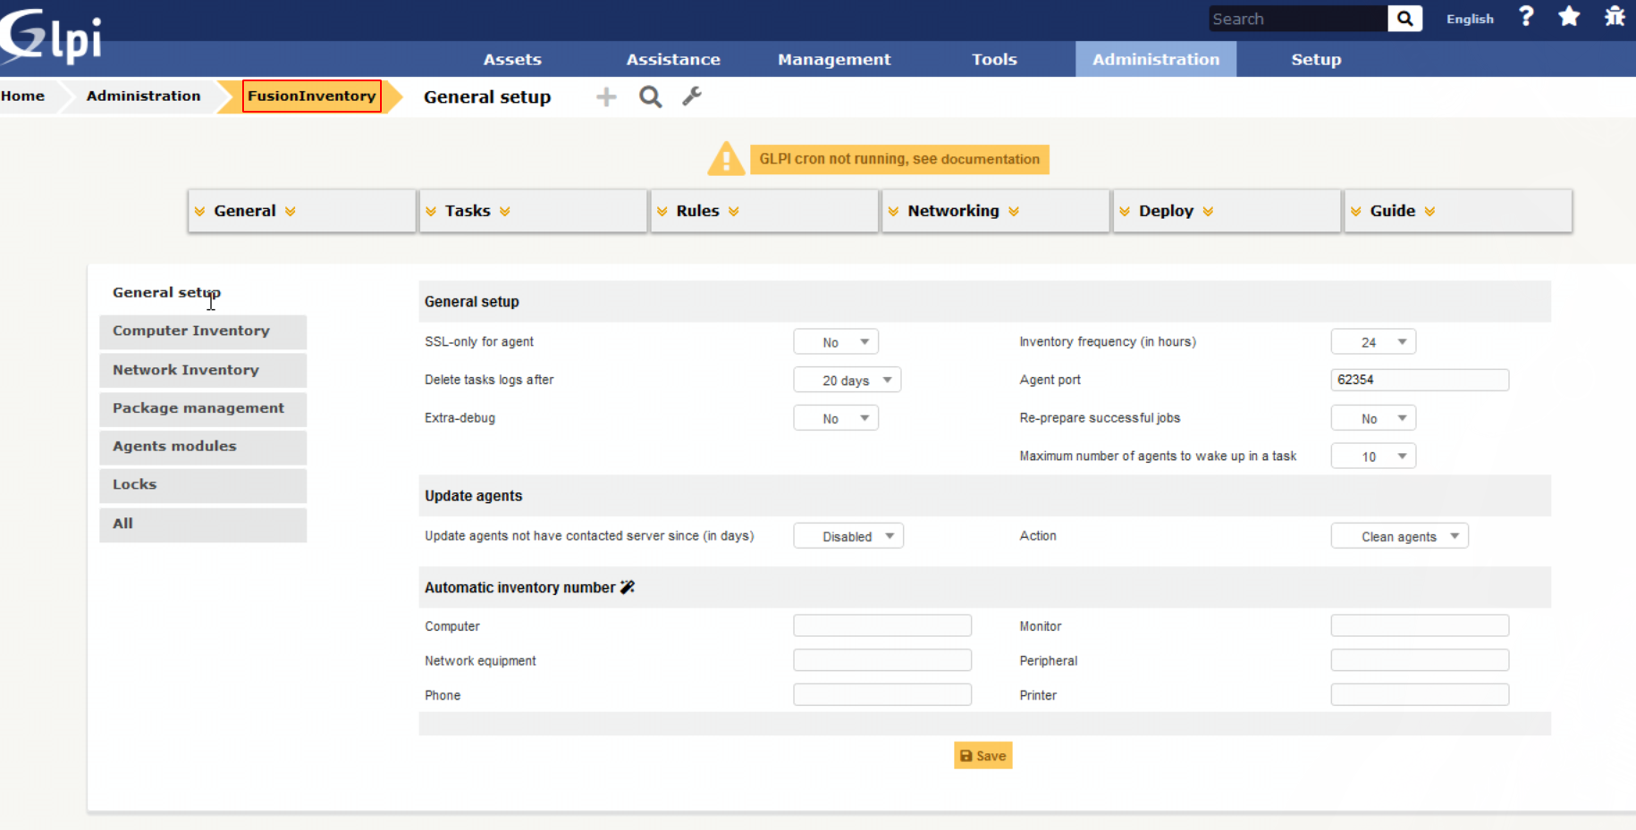
Task: Expand the Guide plugin menu
Action: click(x=1458, y=211)
